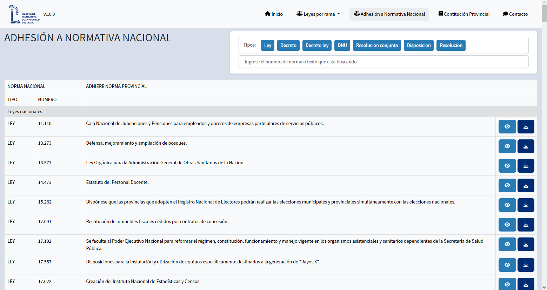Download Estatuto del Personal Docente law
This screenshot has width=547, height=290.
[526, 186]
